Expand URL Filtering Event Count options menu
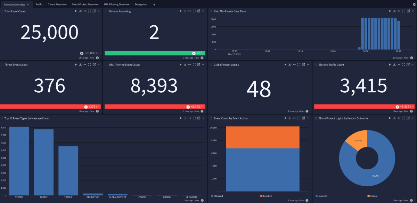 coord(203,65)
